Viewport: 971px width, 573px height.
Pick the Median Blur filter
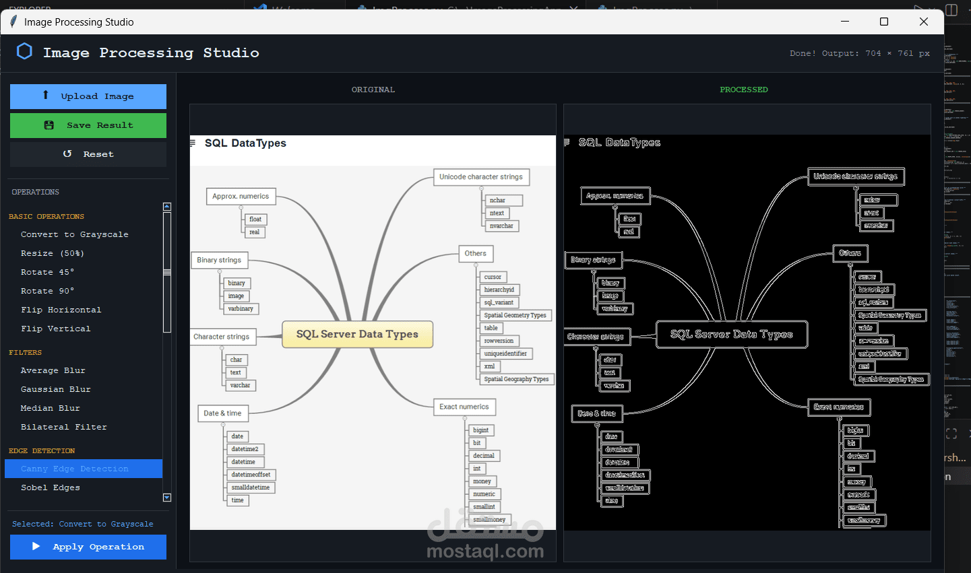84,408
